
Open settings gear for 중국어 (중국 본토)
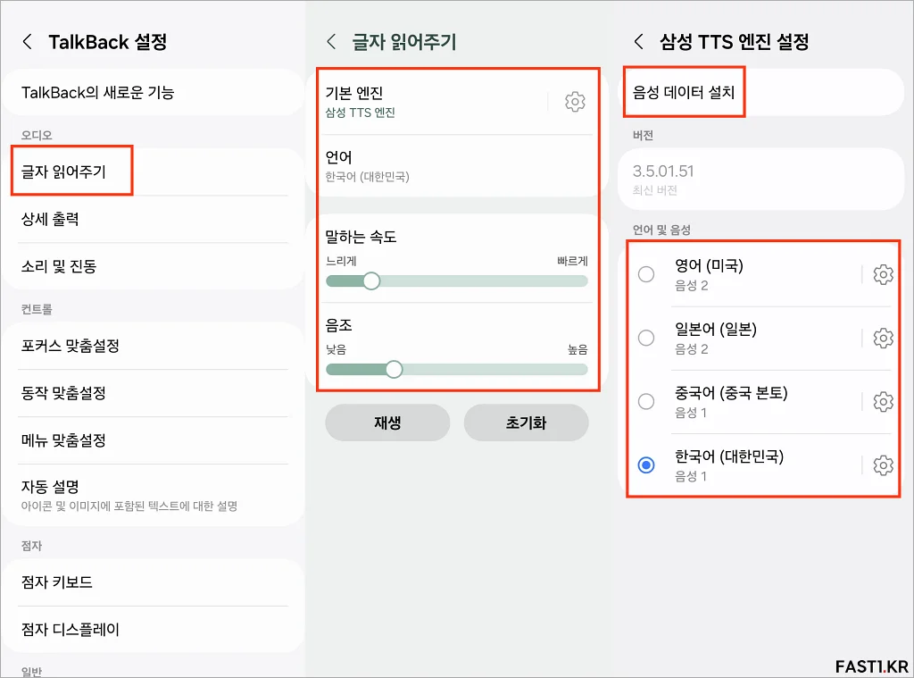tap(883, 401)
